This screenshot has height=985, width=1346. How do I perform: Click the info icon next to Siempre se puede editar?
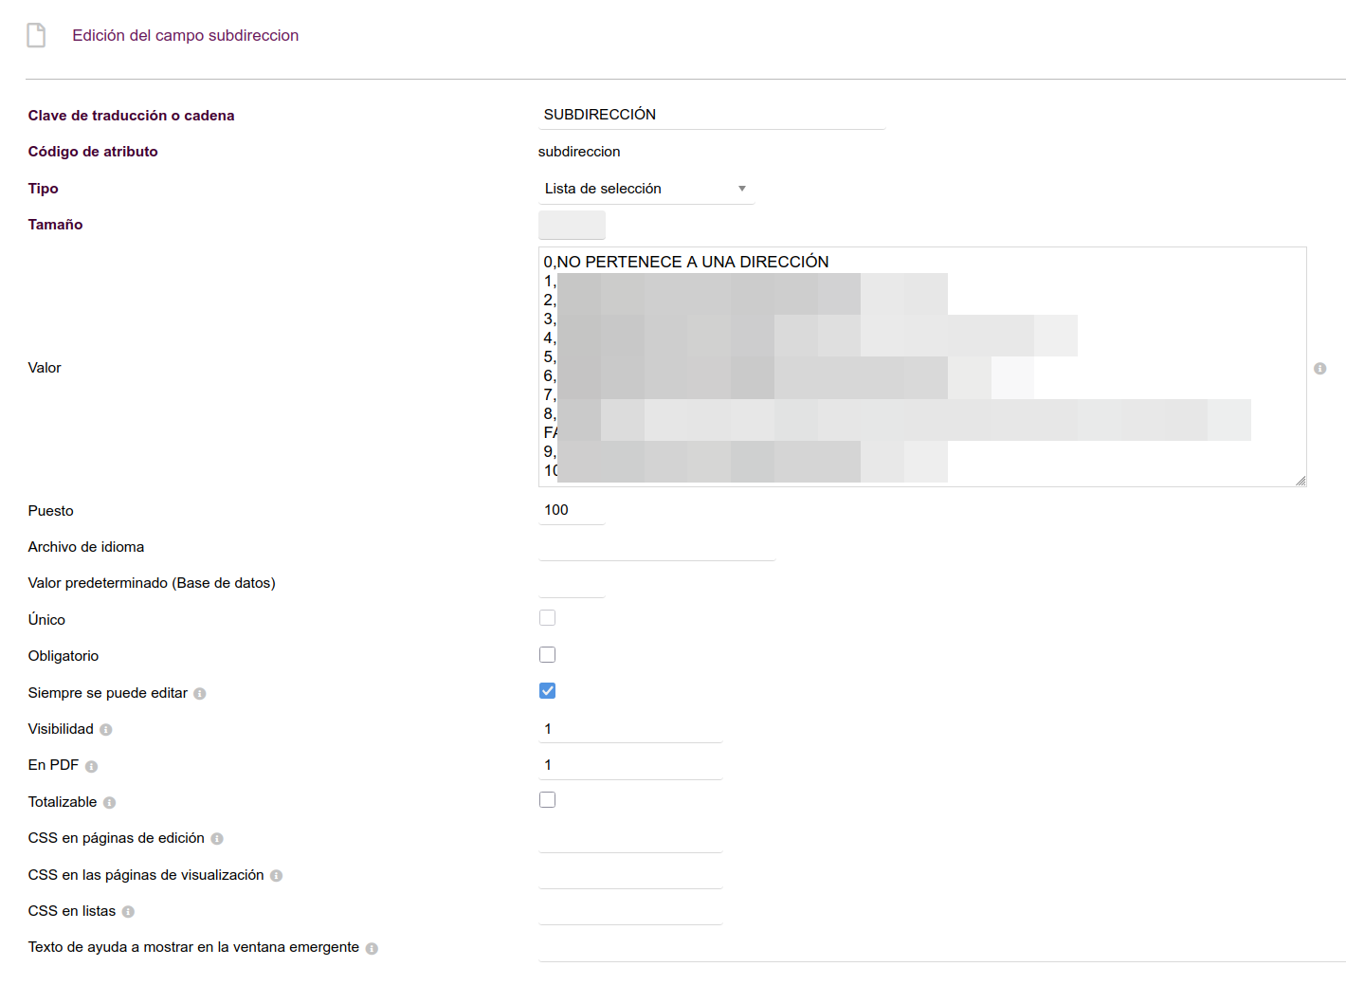tap(200, 694)
